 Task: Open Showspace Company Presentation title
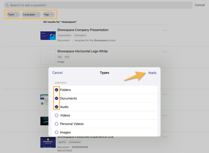coord(83,30)
